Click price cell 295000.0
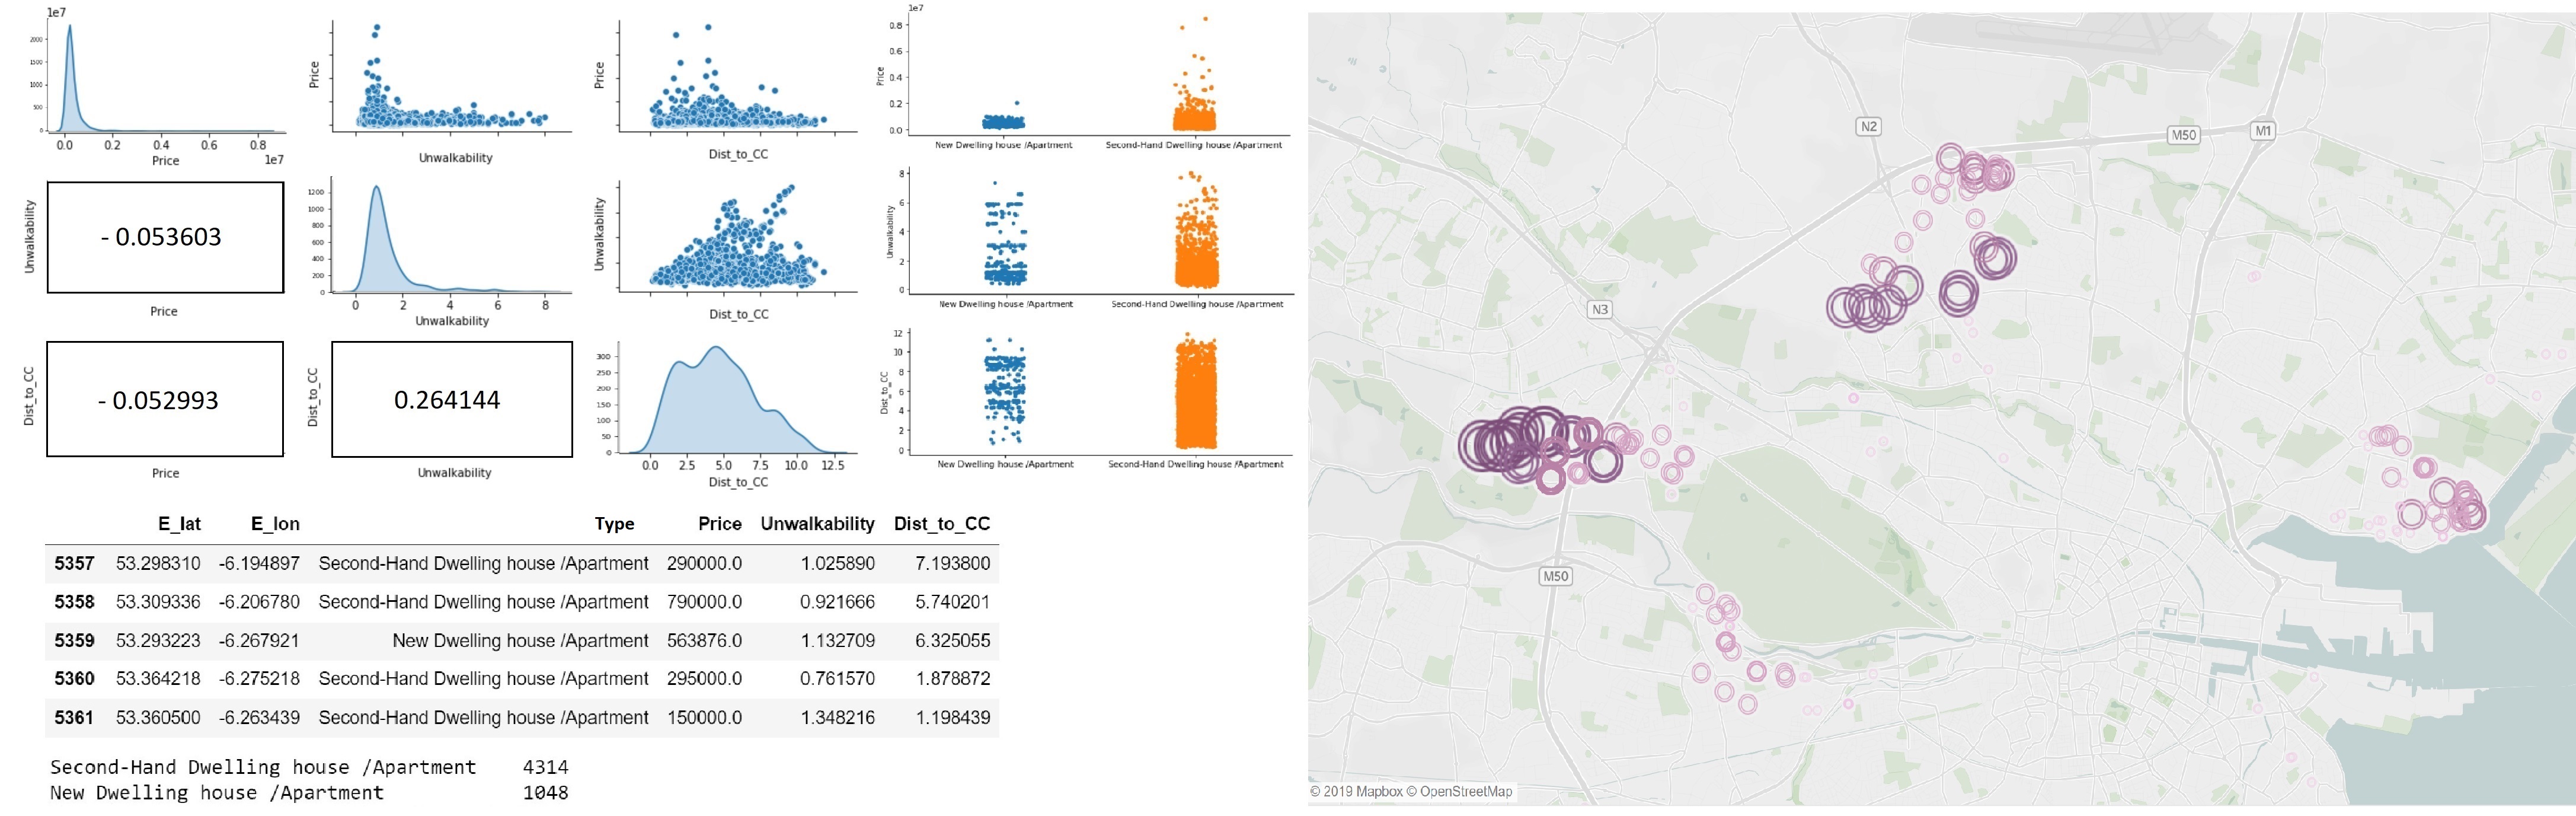Viewport: 2576px width, 816px height. pos(704,679)
